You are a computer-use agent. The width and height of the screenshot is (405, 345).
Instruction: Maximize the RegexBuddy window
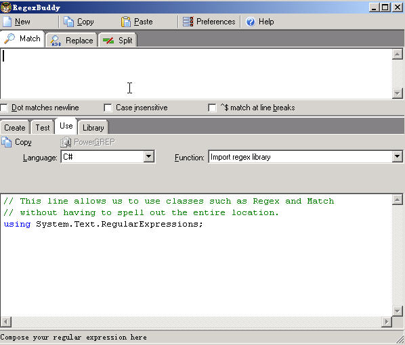tap(385, 7)
